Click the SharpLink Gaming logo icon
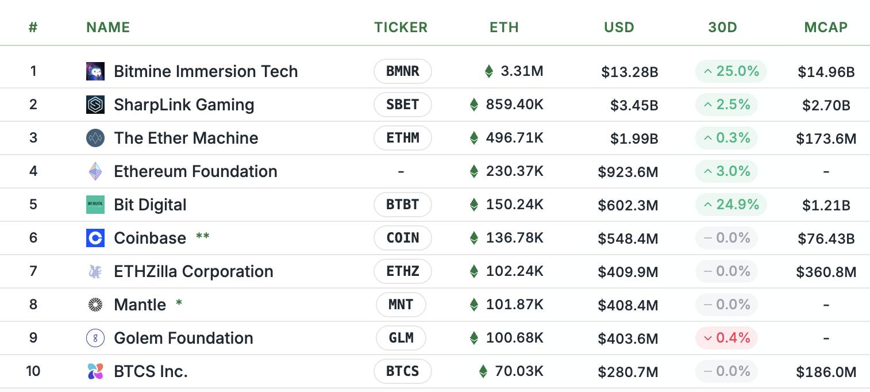 (x=95, y=105)
